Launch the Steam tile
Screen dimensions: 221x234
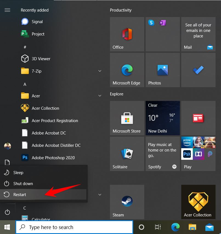pos(127,202)
